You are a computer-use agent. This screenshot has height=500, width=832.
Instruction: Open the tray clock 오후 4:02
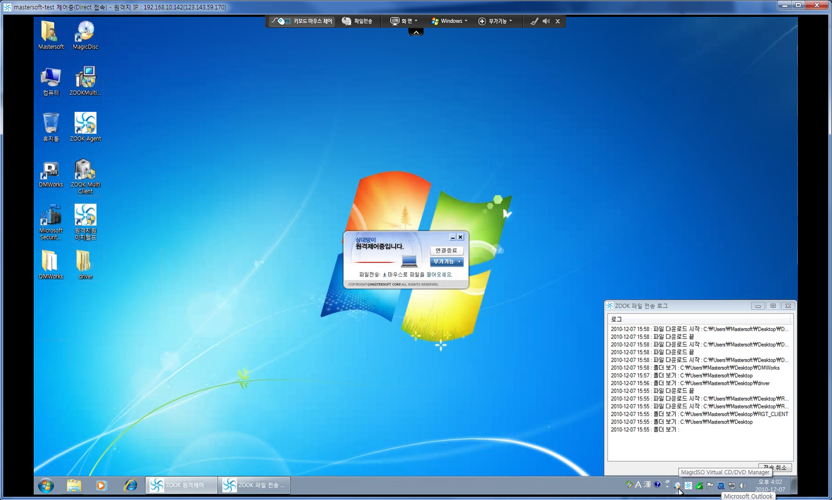point(770,486)
